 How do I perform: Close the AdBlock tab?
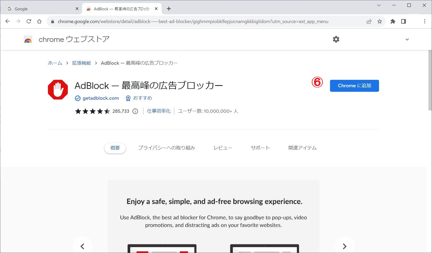coord(156,9)
